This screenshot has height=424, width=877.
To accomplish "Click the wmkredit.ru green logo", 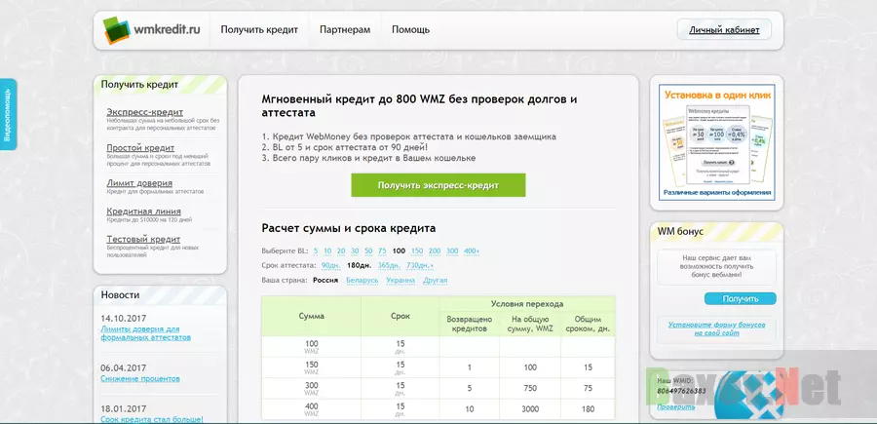I will click(x=152, y=30).
